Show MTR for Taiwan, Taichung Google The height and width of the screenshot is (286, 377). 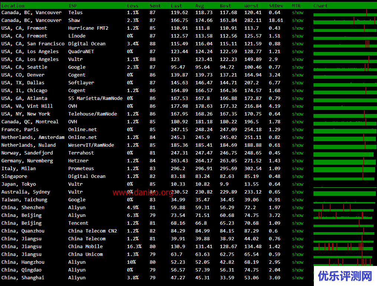point(298,200)
